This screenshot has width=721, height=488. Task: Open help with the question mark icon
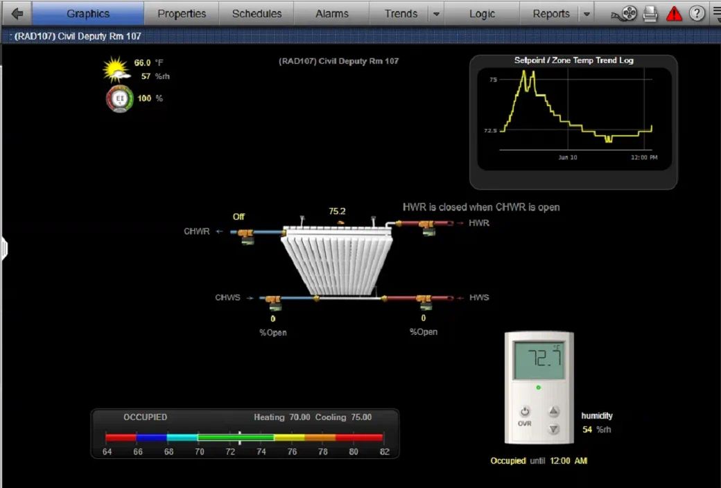tap(697, 13)
